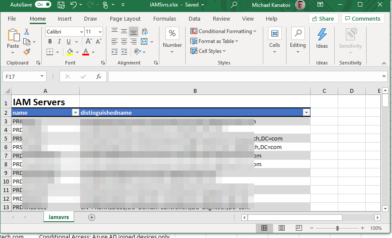The height and width of the screenshot is (238, 392).
Task: Click the horizontal scrollbar thumb
Action: pos(295,217)
